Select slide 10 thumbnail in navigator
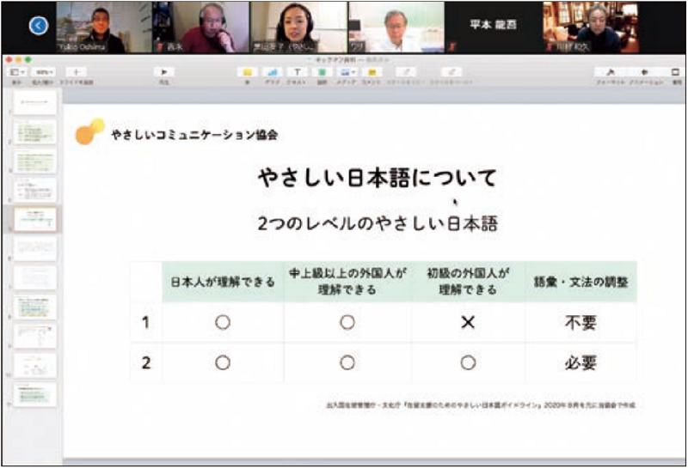 [34, 366]
